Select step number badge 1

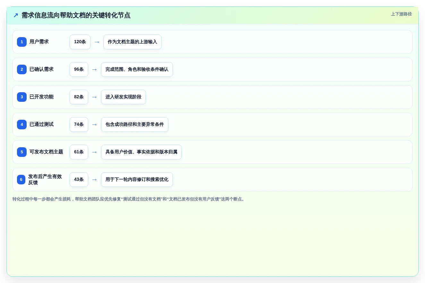pos(22,42)
